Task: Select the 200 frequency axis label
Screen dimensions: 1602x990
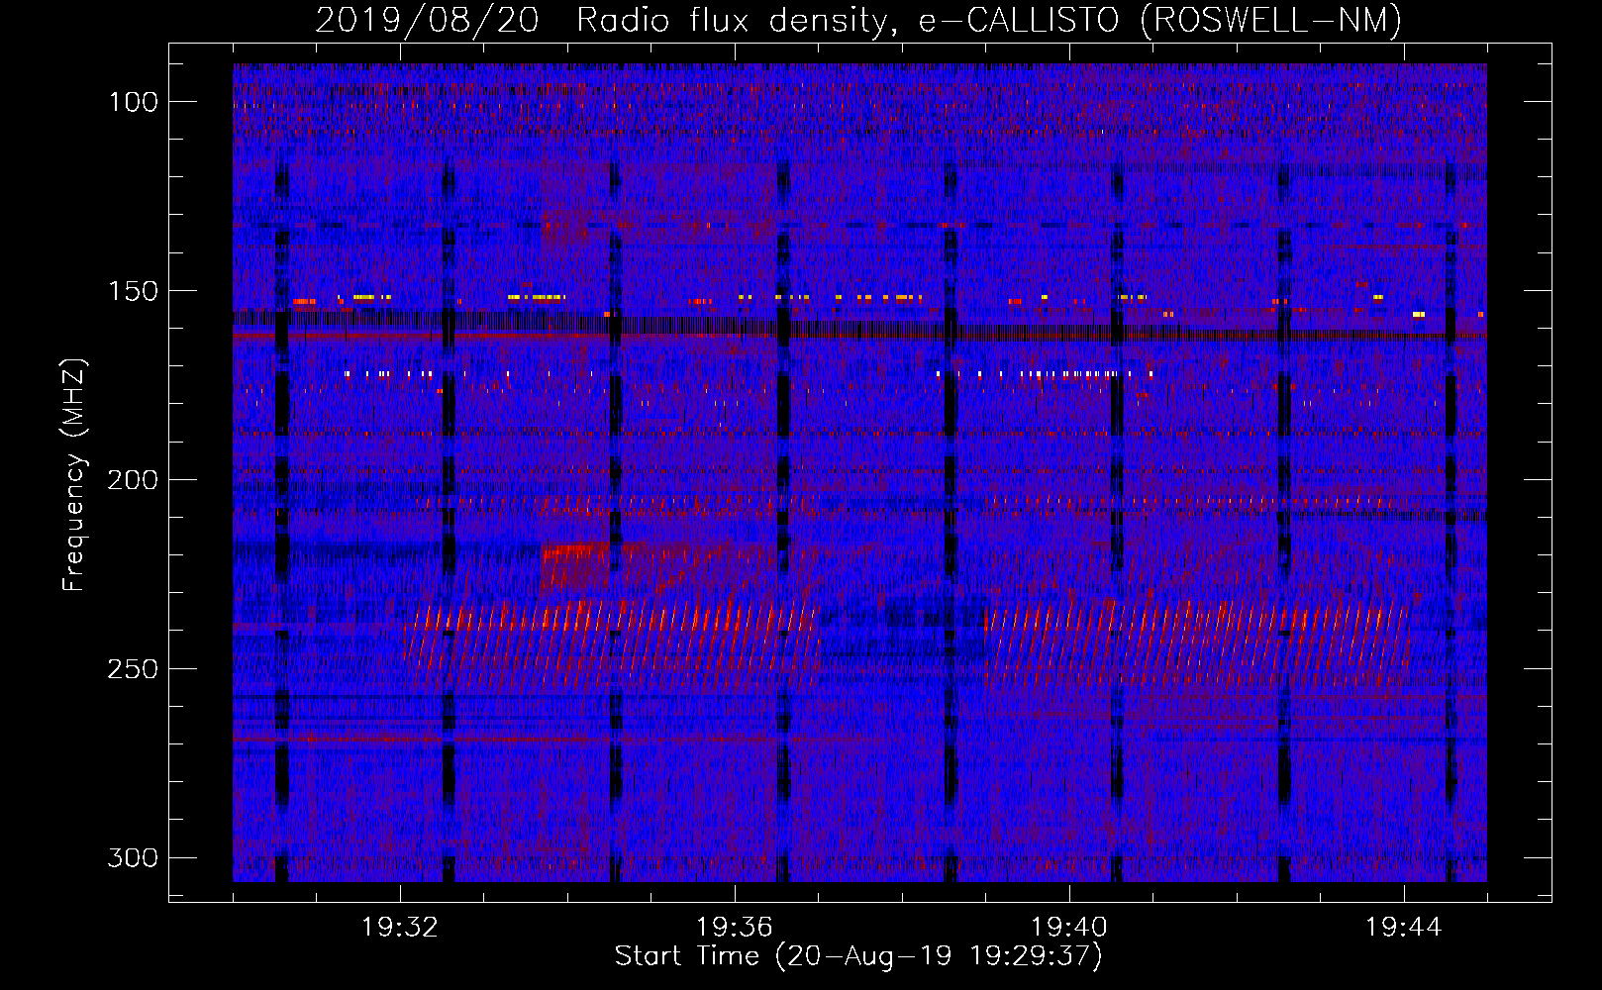Action: pos(134,480)
